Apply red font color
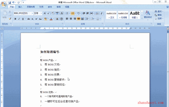Screen dimensions: 169x107 click(51, 19)
